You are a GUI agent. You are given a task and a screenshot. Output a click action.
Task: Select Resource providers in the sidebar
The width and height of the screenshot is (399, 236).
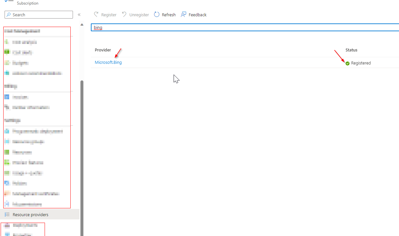[x=40, y=215]
